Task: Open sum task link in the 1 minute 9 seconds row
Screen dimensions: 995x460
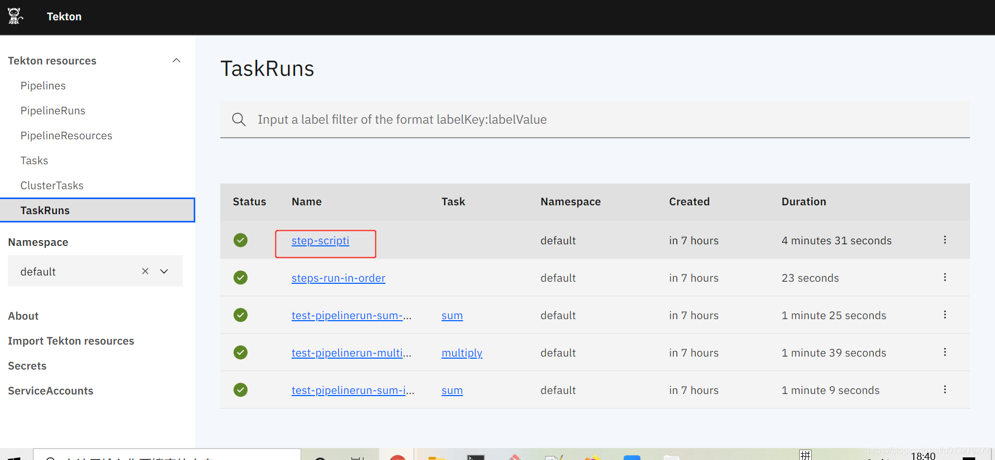Action: (452, 390)
